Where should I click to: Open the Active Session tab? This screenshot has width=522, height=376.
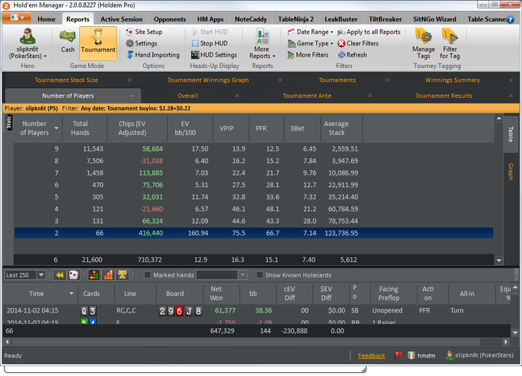pyautogui.click(x=121, y=19)
